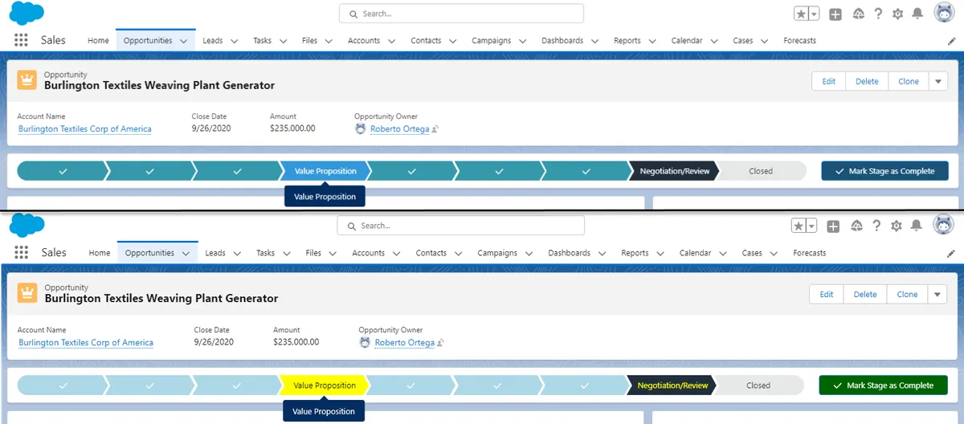964x424 pixels.
Task: Open App Launcher in lower screenshot
Action: coord(22,253)
